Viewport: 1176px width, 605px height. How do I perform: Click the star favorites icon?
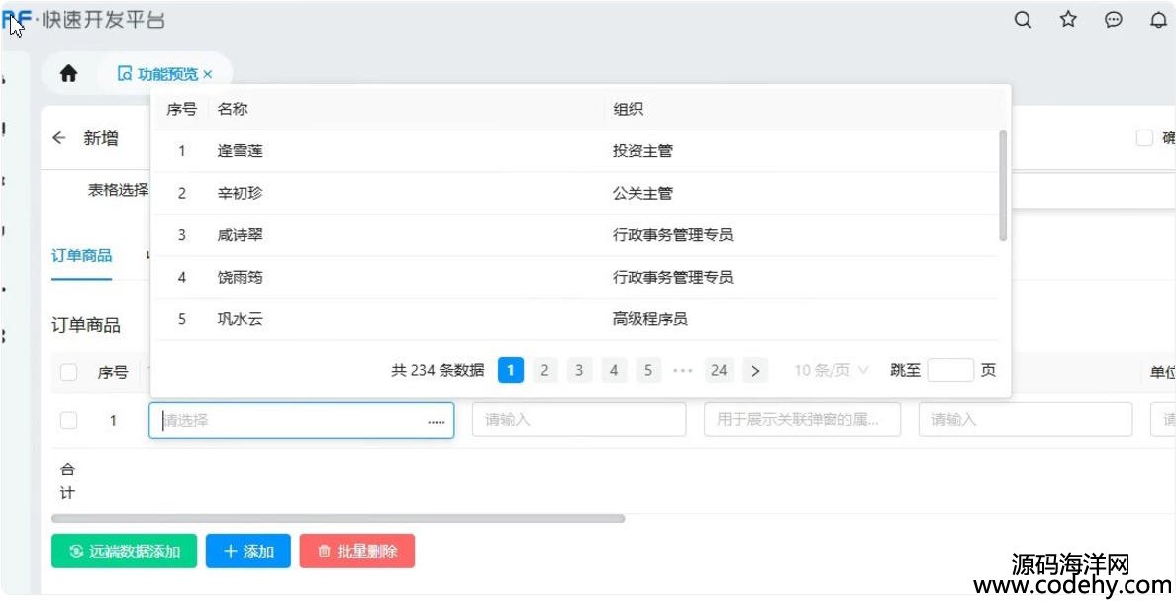[1068, 20]
